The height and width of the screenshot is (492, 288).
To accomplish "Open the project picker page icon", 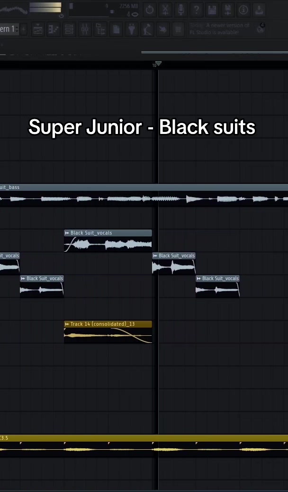I will (116, 29).
